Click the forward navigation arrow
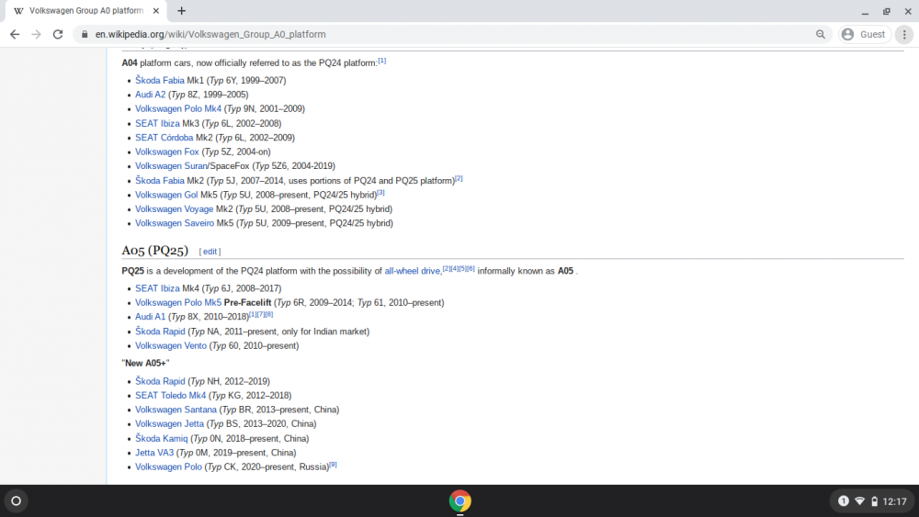919x517 pixels. [x=37, y=35]
